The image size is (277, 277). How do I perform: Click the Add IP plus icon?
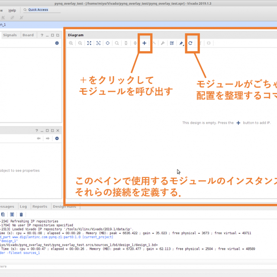tap(145, 43)
